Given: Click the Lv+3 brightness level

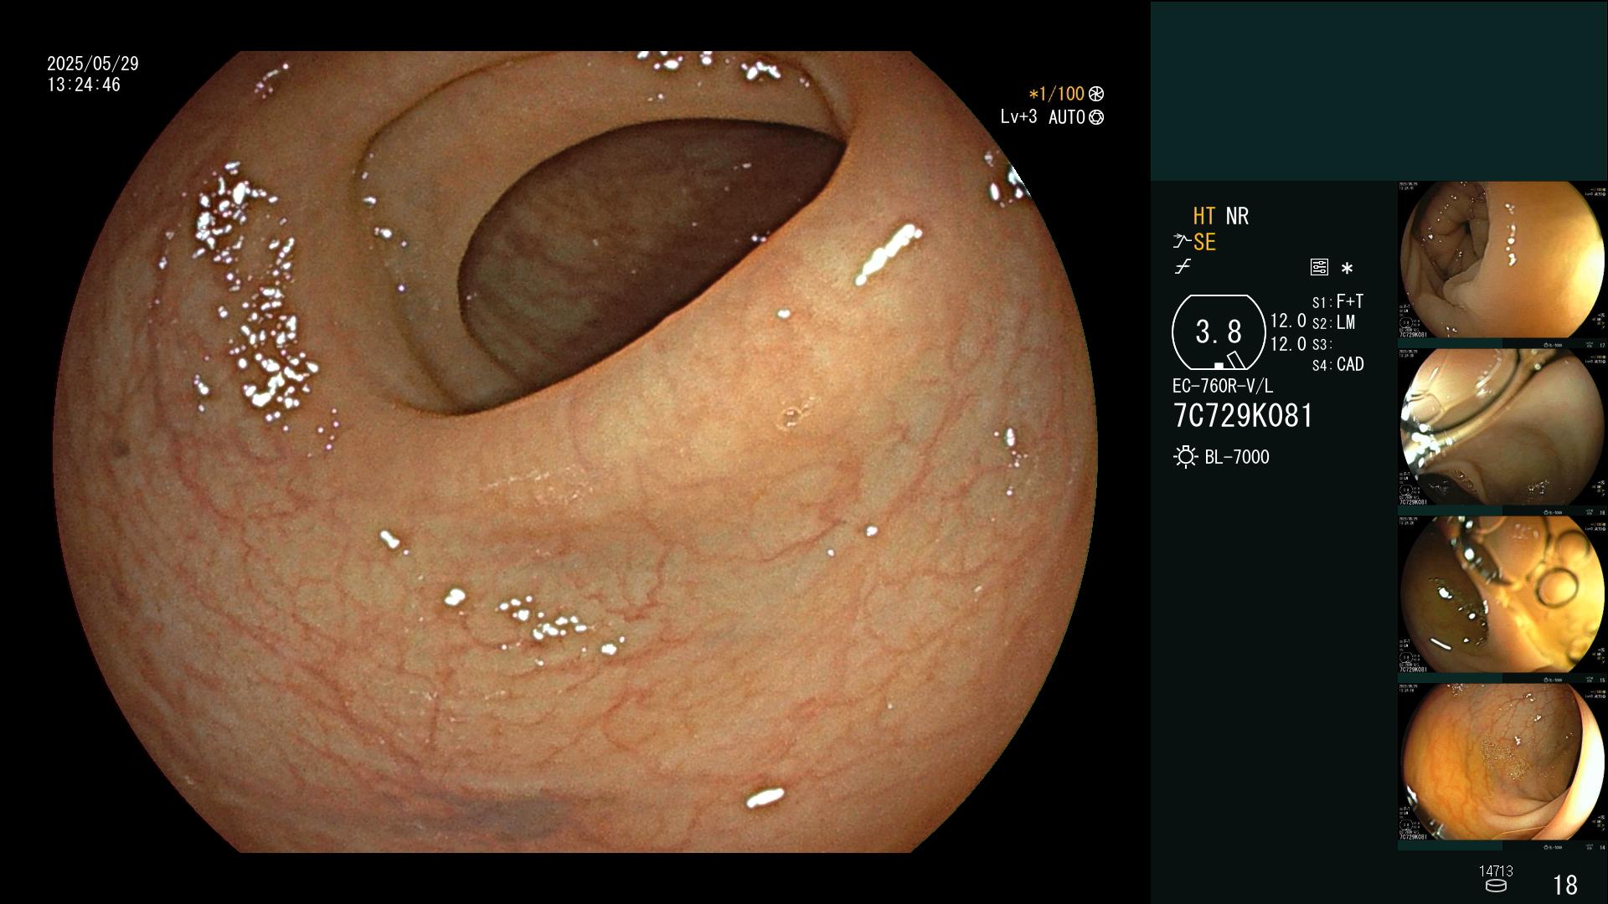Looking at the screenshot, I should (1018, 117).
